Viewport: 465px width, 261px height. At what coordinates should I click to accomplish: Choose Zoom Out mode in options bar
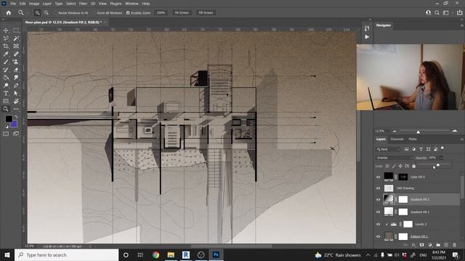tap(46, 13)
